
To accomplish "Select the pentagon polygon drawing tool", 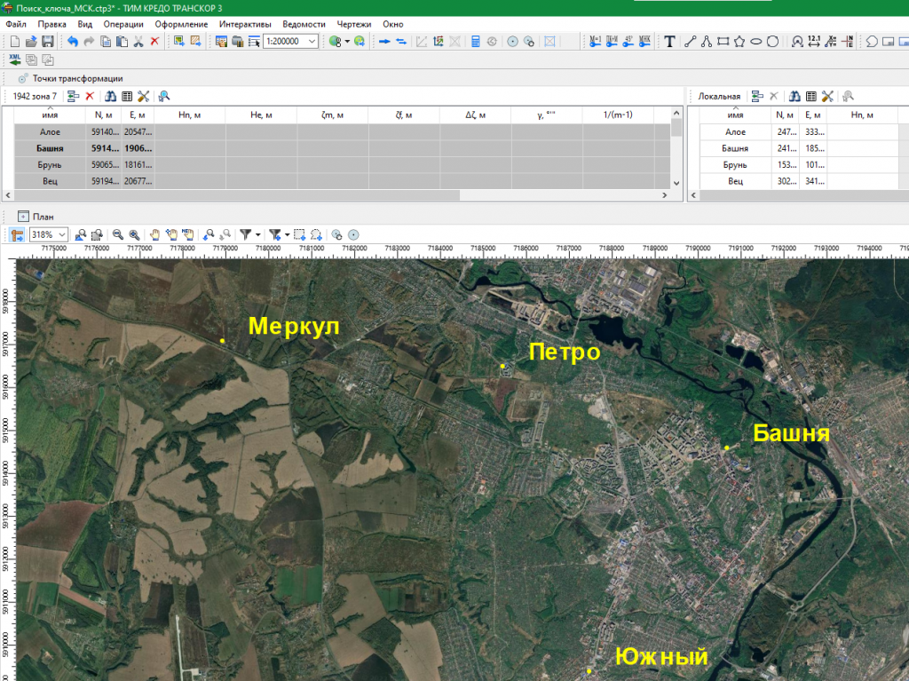I will coord(739,41).
